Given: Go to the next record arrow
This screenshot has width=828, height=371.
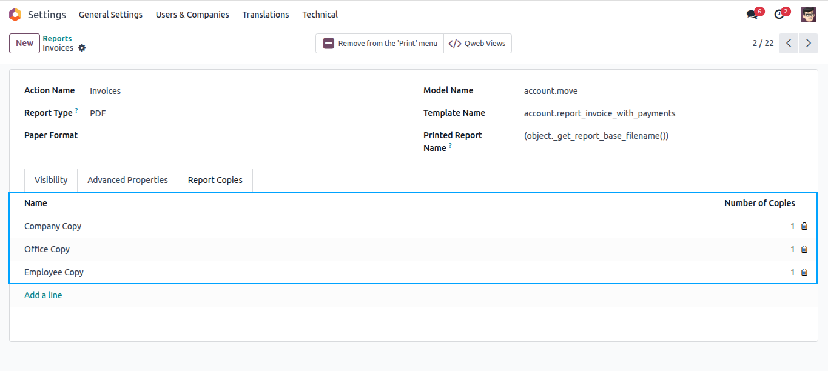Looking at the screenshot, I should 809,43.
